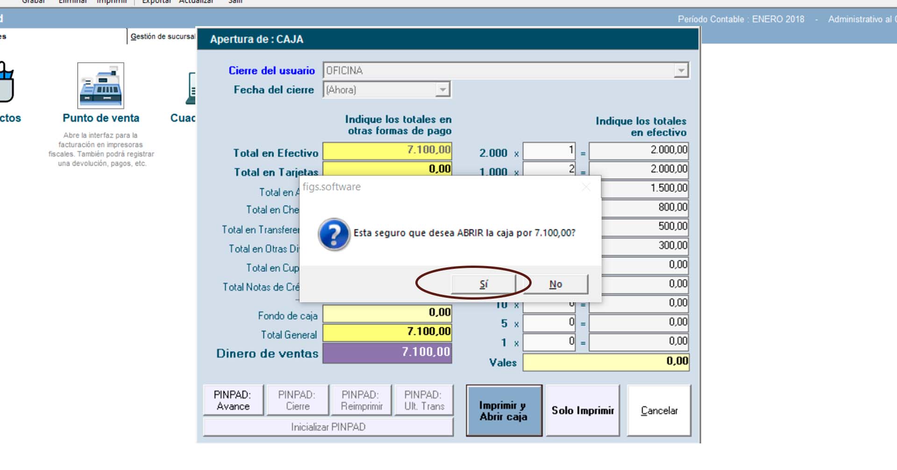897x470 pixels.
Task: Click the Imprimir y Abrir caja button
Action: (x=504, y=411)
